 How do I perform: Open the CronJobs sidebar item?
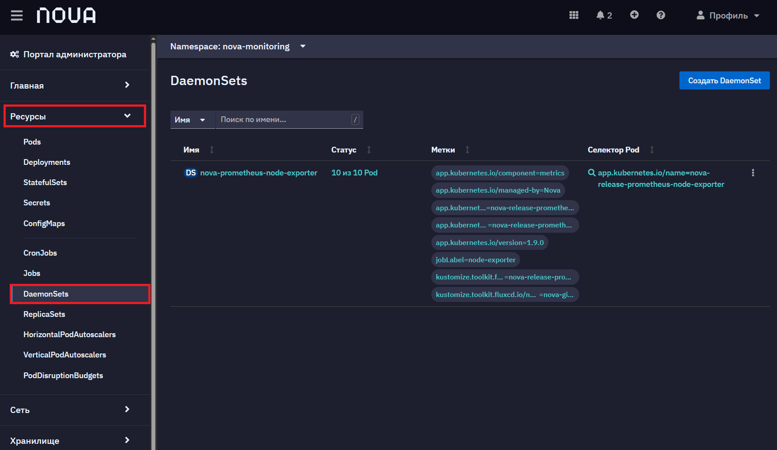[x=40, y=253]
